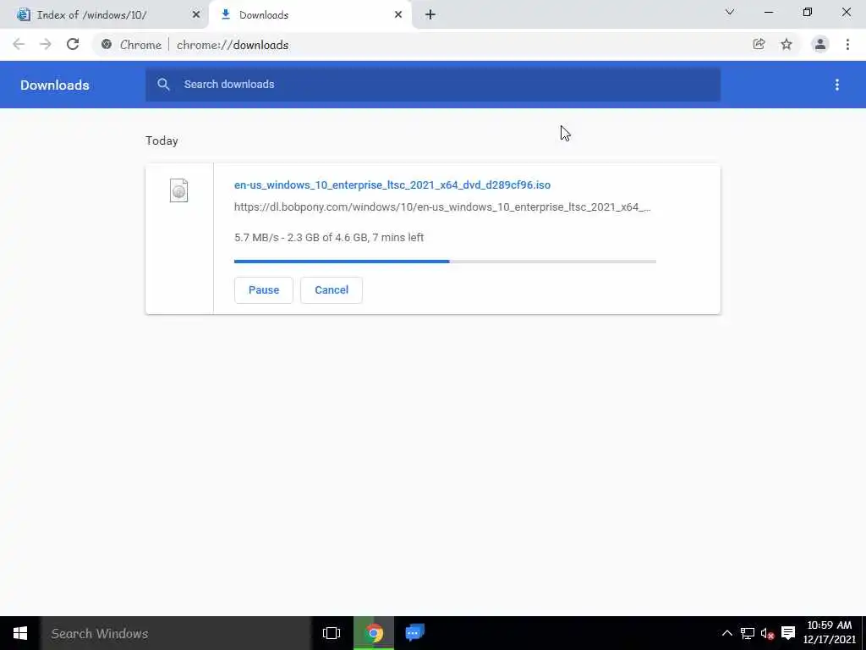
Task: Click the download progress bar
Action: [445, 262]
